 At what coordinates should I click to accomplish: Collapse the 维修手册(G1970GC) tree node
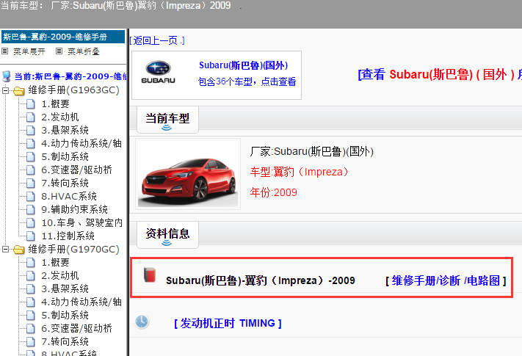(6, 250)
